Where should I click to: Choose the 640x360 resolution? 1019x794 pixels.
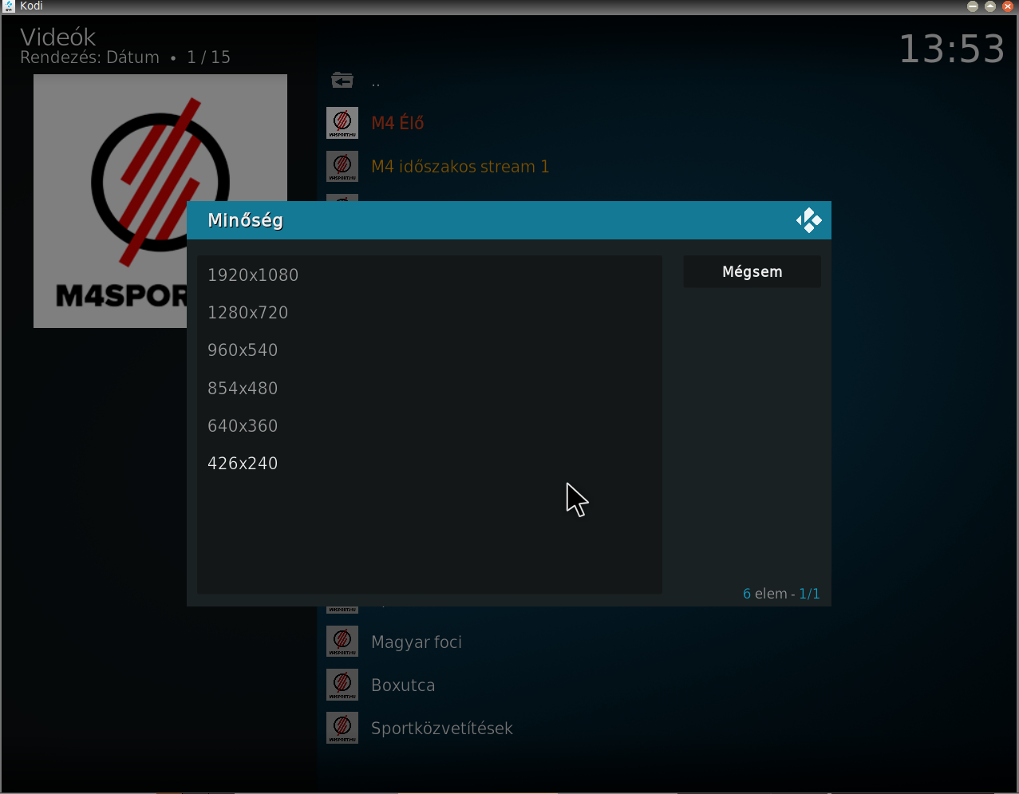(x=429, y=426)
